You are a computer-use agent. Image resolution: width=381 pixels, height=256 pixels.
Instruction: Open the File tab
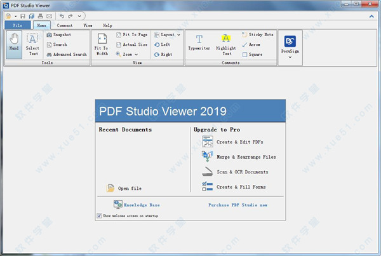click(x=18, y=25)
